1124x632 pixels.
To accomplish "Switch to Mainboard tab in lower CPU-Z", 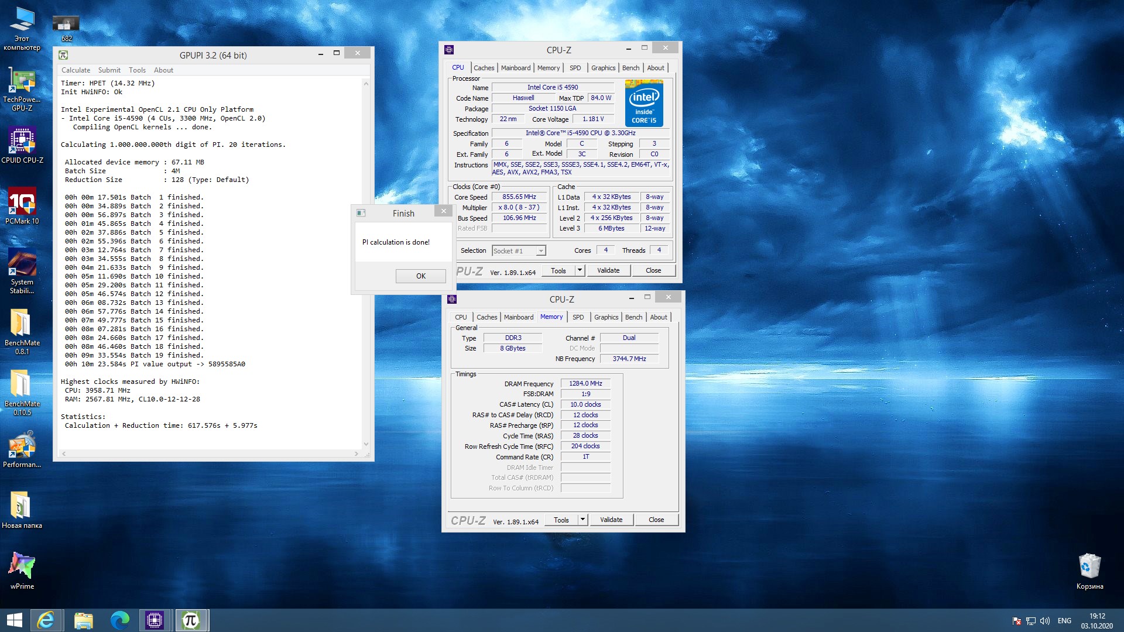I will coord(519,317).
